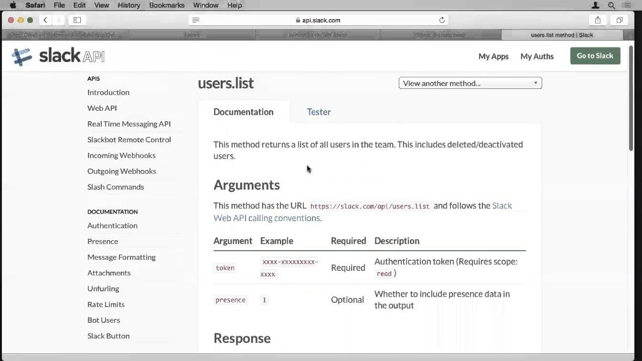Go back to the previous page
The width and height of the screenshot is (642, 361).
(45, 20)
